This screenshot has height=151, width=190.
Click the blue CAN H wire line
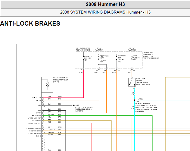pos(116,136)
